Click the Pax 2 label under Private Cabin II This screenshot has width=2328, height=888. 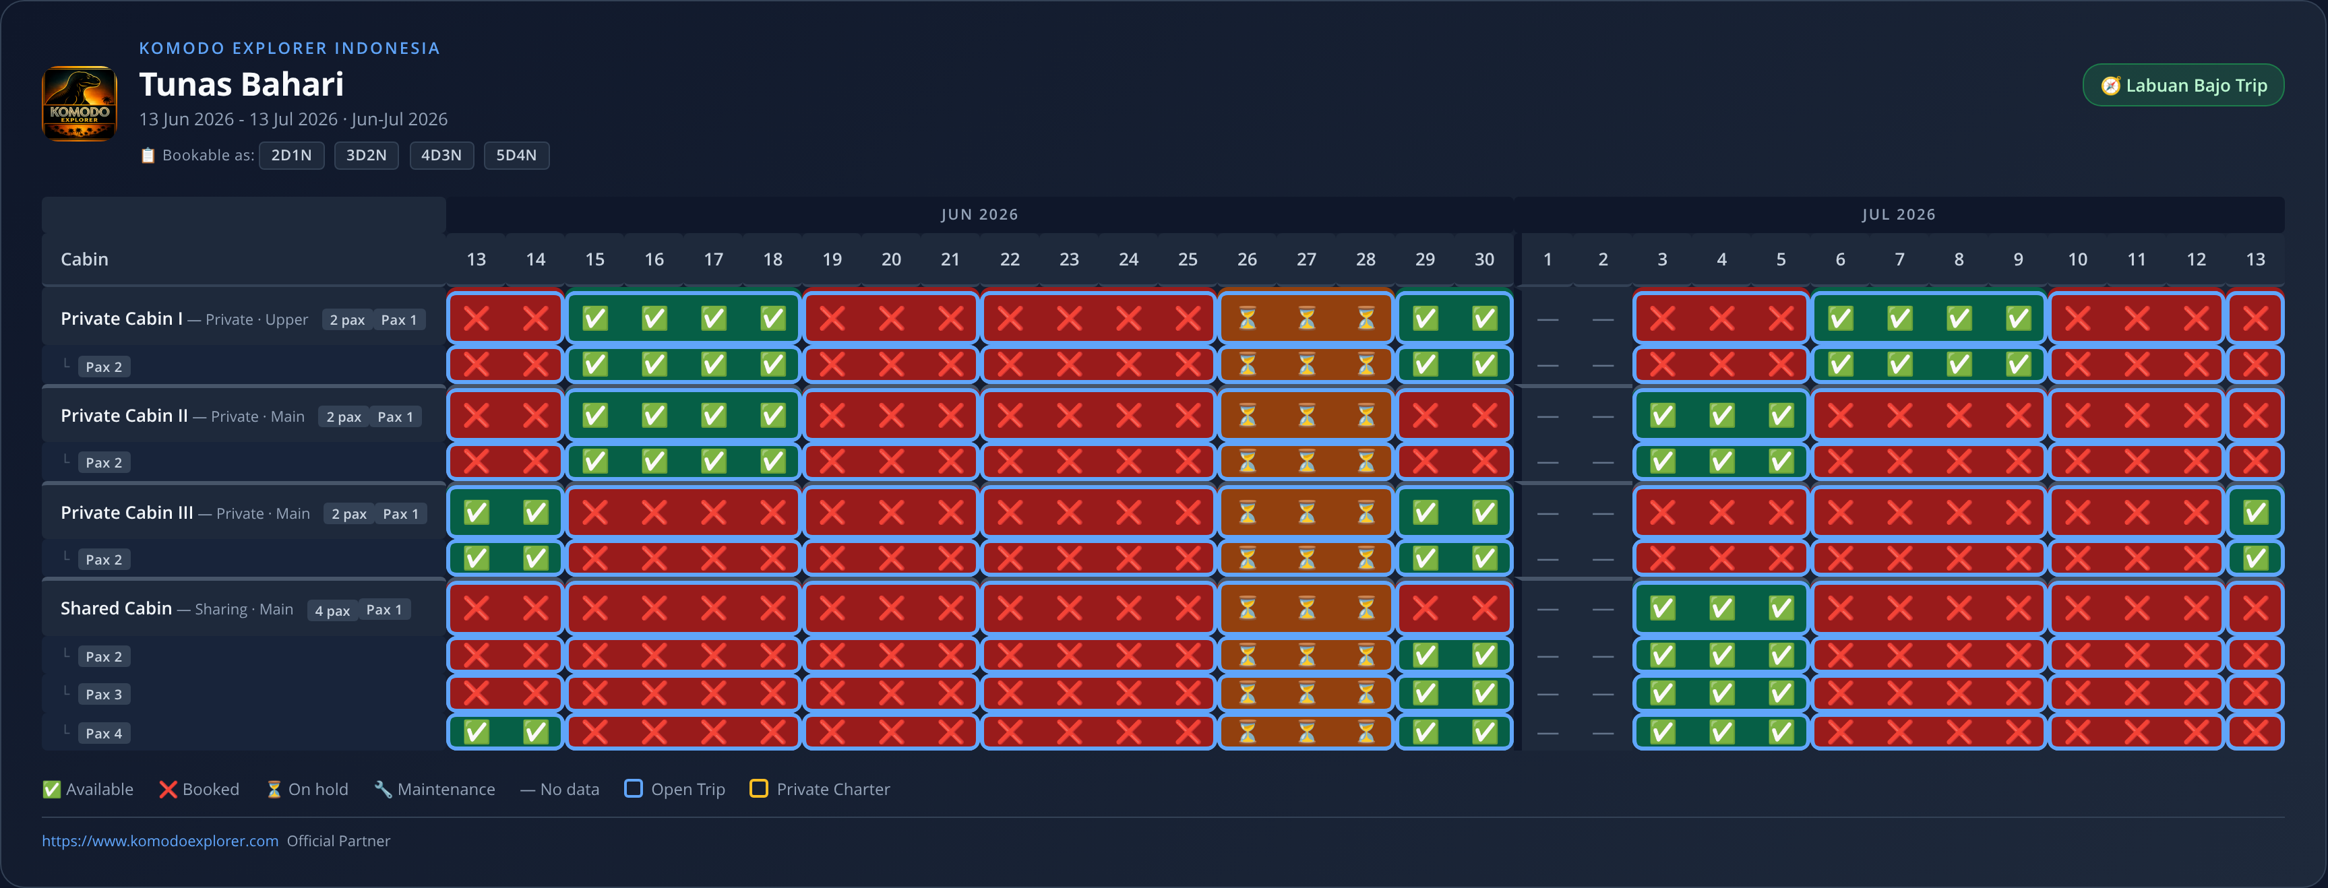104,462
